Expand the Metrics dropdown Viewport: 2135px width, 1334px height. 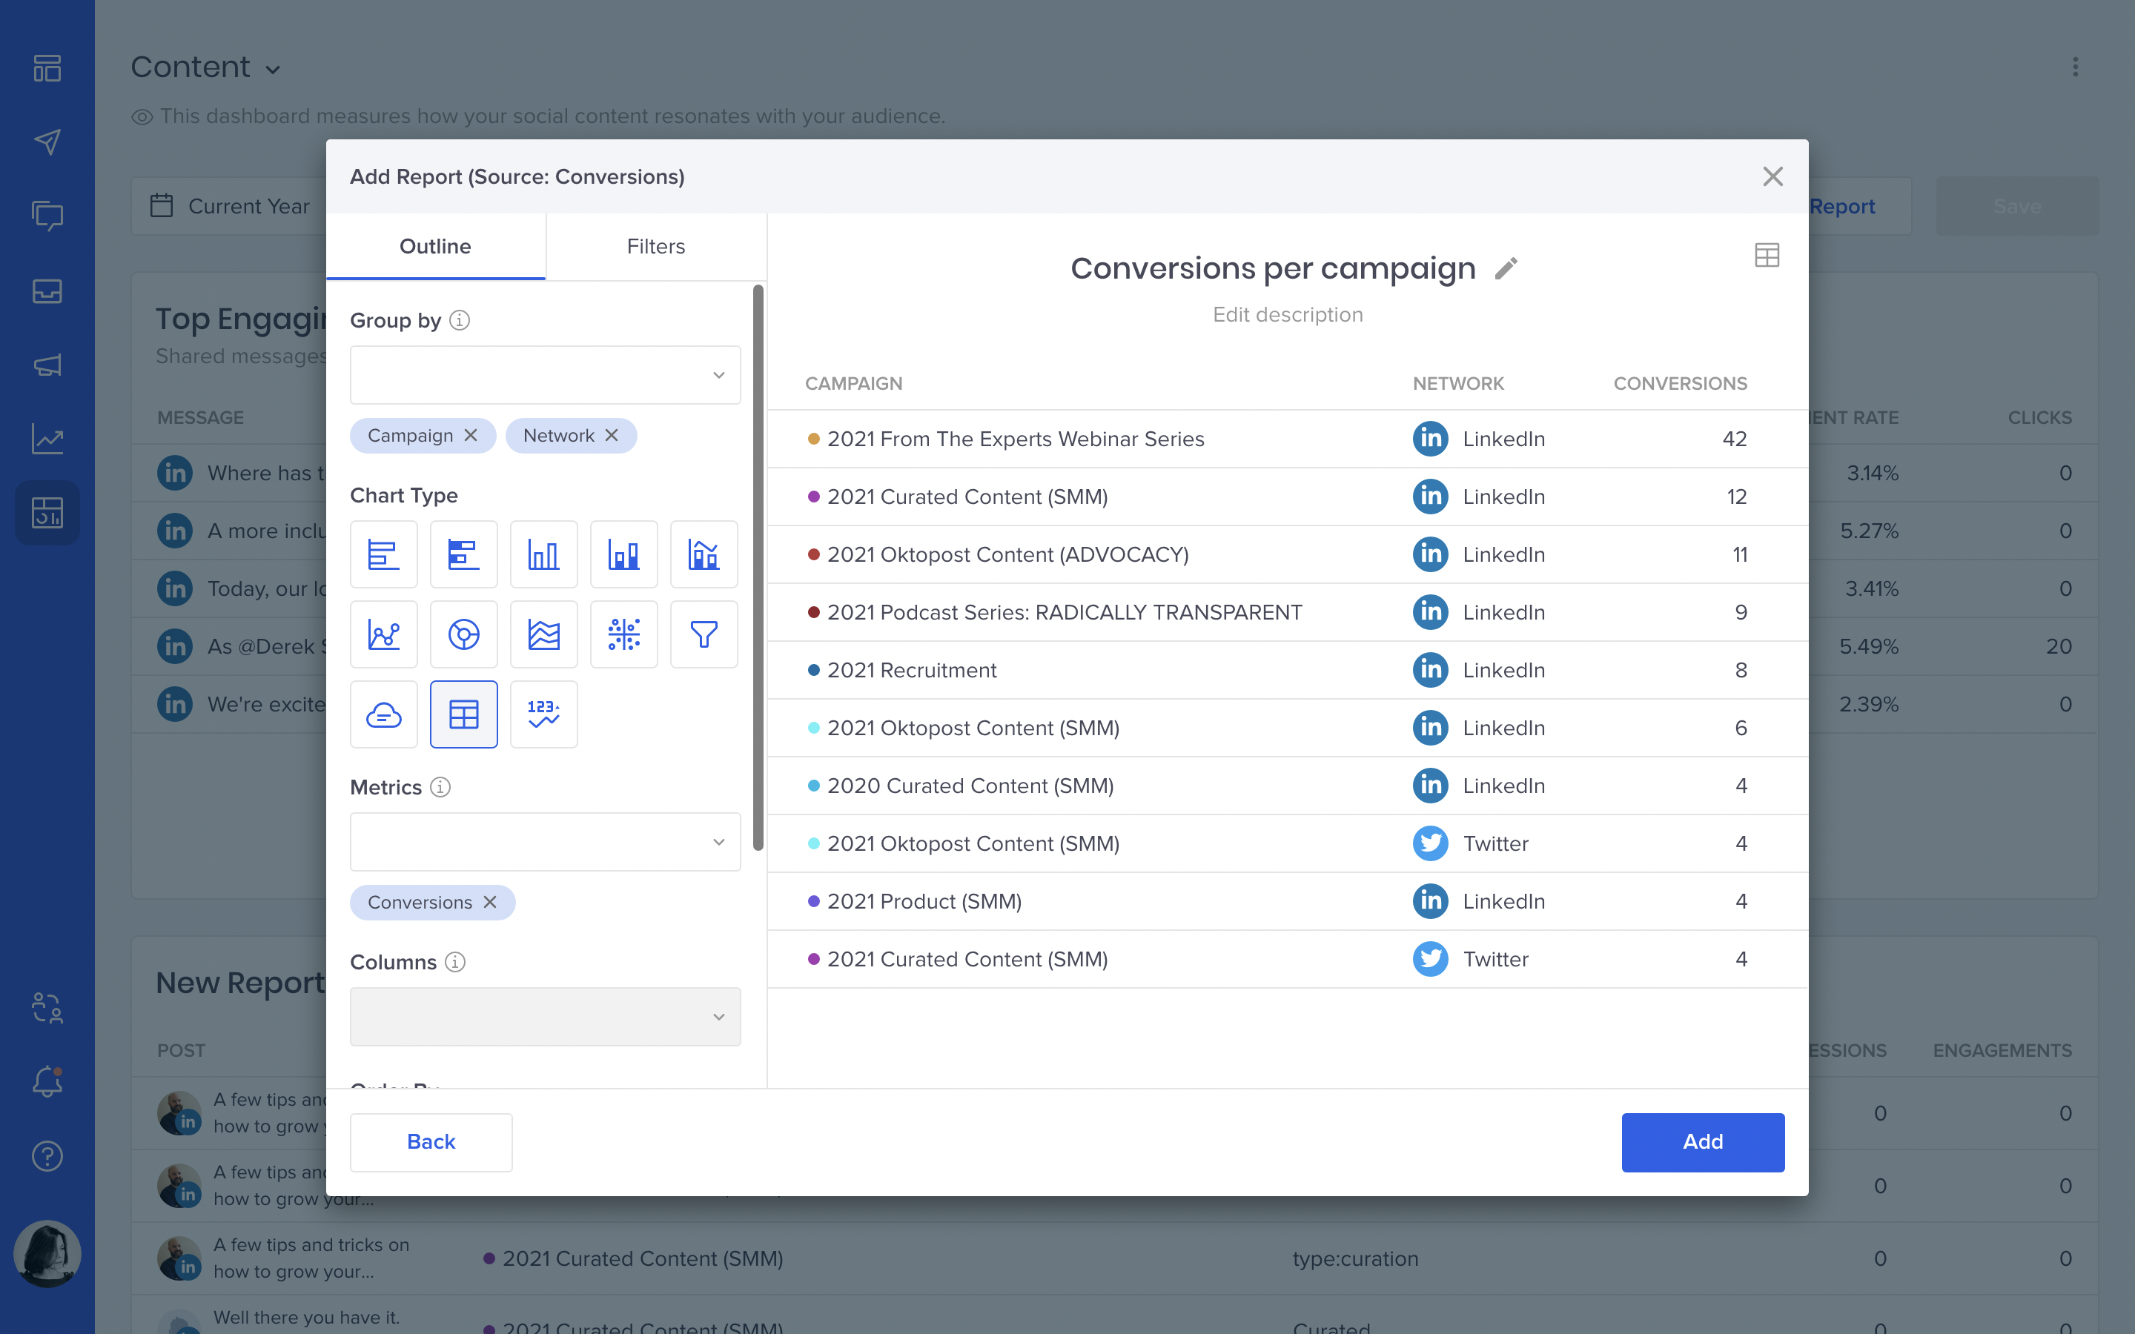click(544, 842)
